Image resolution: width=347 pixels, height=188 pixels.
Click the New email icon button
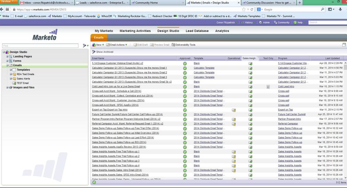point(98,45)
